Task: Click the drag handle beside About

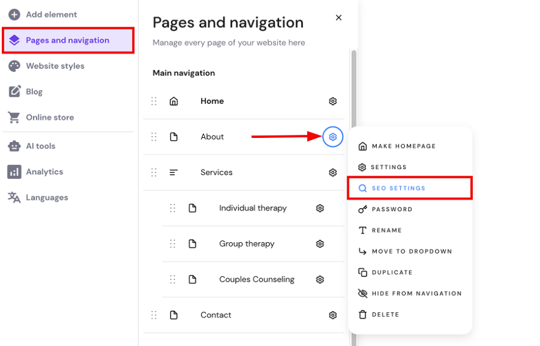Action: pos(154,137)
